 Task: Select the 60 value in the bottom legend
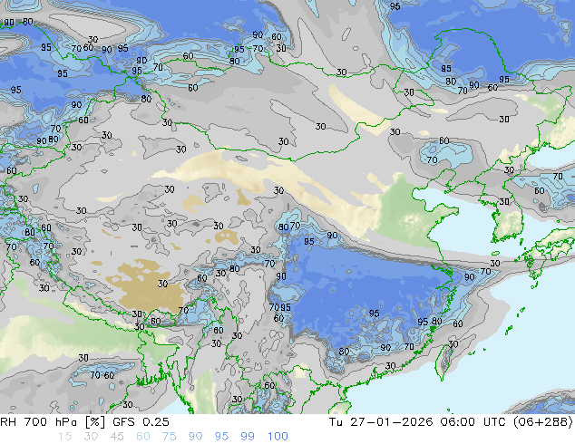pyautogui.click(x=143, y=437)
